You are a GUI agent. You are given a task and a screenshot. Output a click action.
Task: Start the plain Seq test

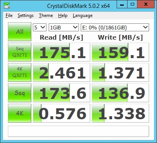point(20,93)
